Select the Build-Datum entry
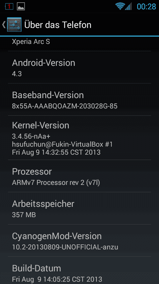This screenshot has height=284, width=159. (x=79, y=270)
